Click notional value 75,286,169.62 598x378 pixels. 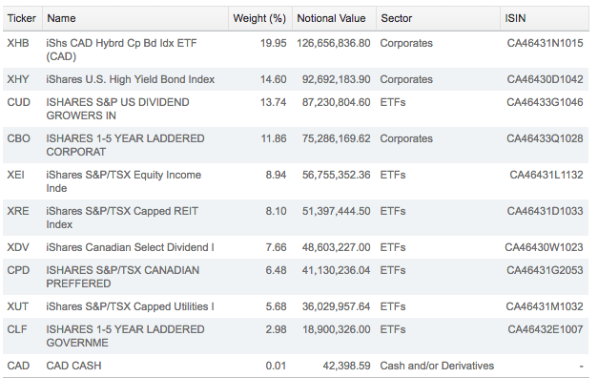point(336,138)
